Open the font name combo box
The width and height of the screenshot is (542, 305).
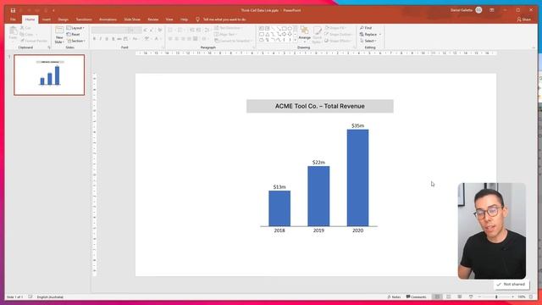pyautogui.click(x=109, y=30)
